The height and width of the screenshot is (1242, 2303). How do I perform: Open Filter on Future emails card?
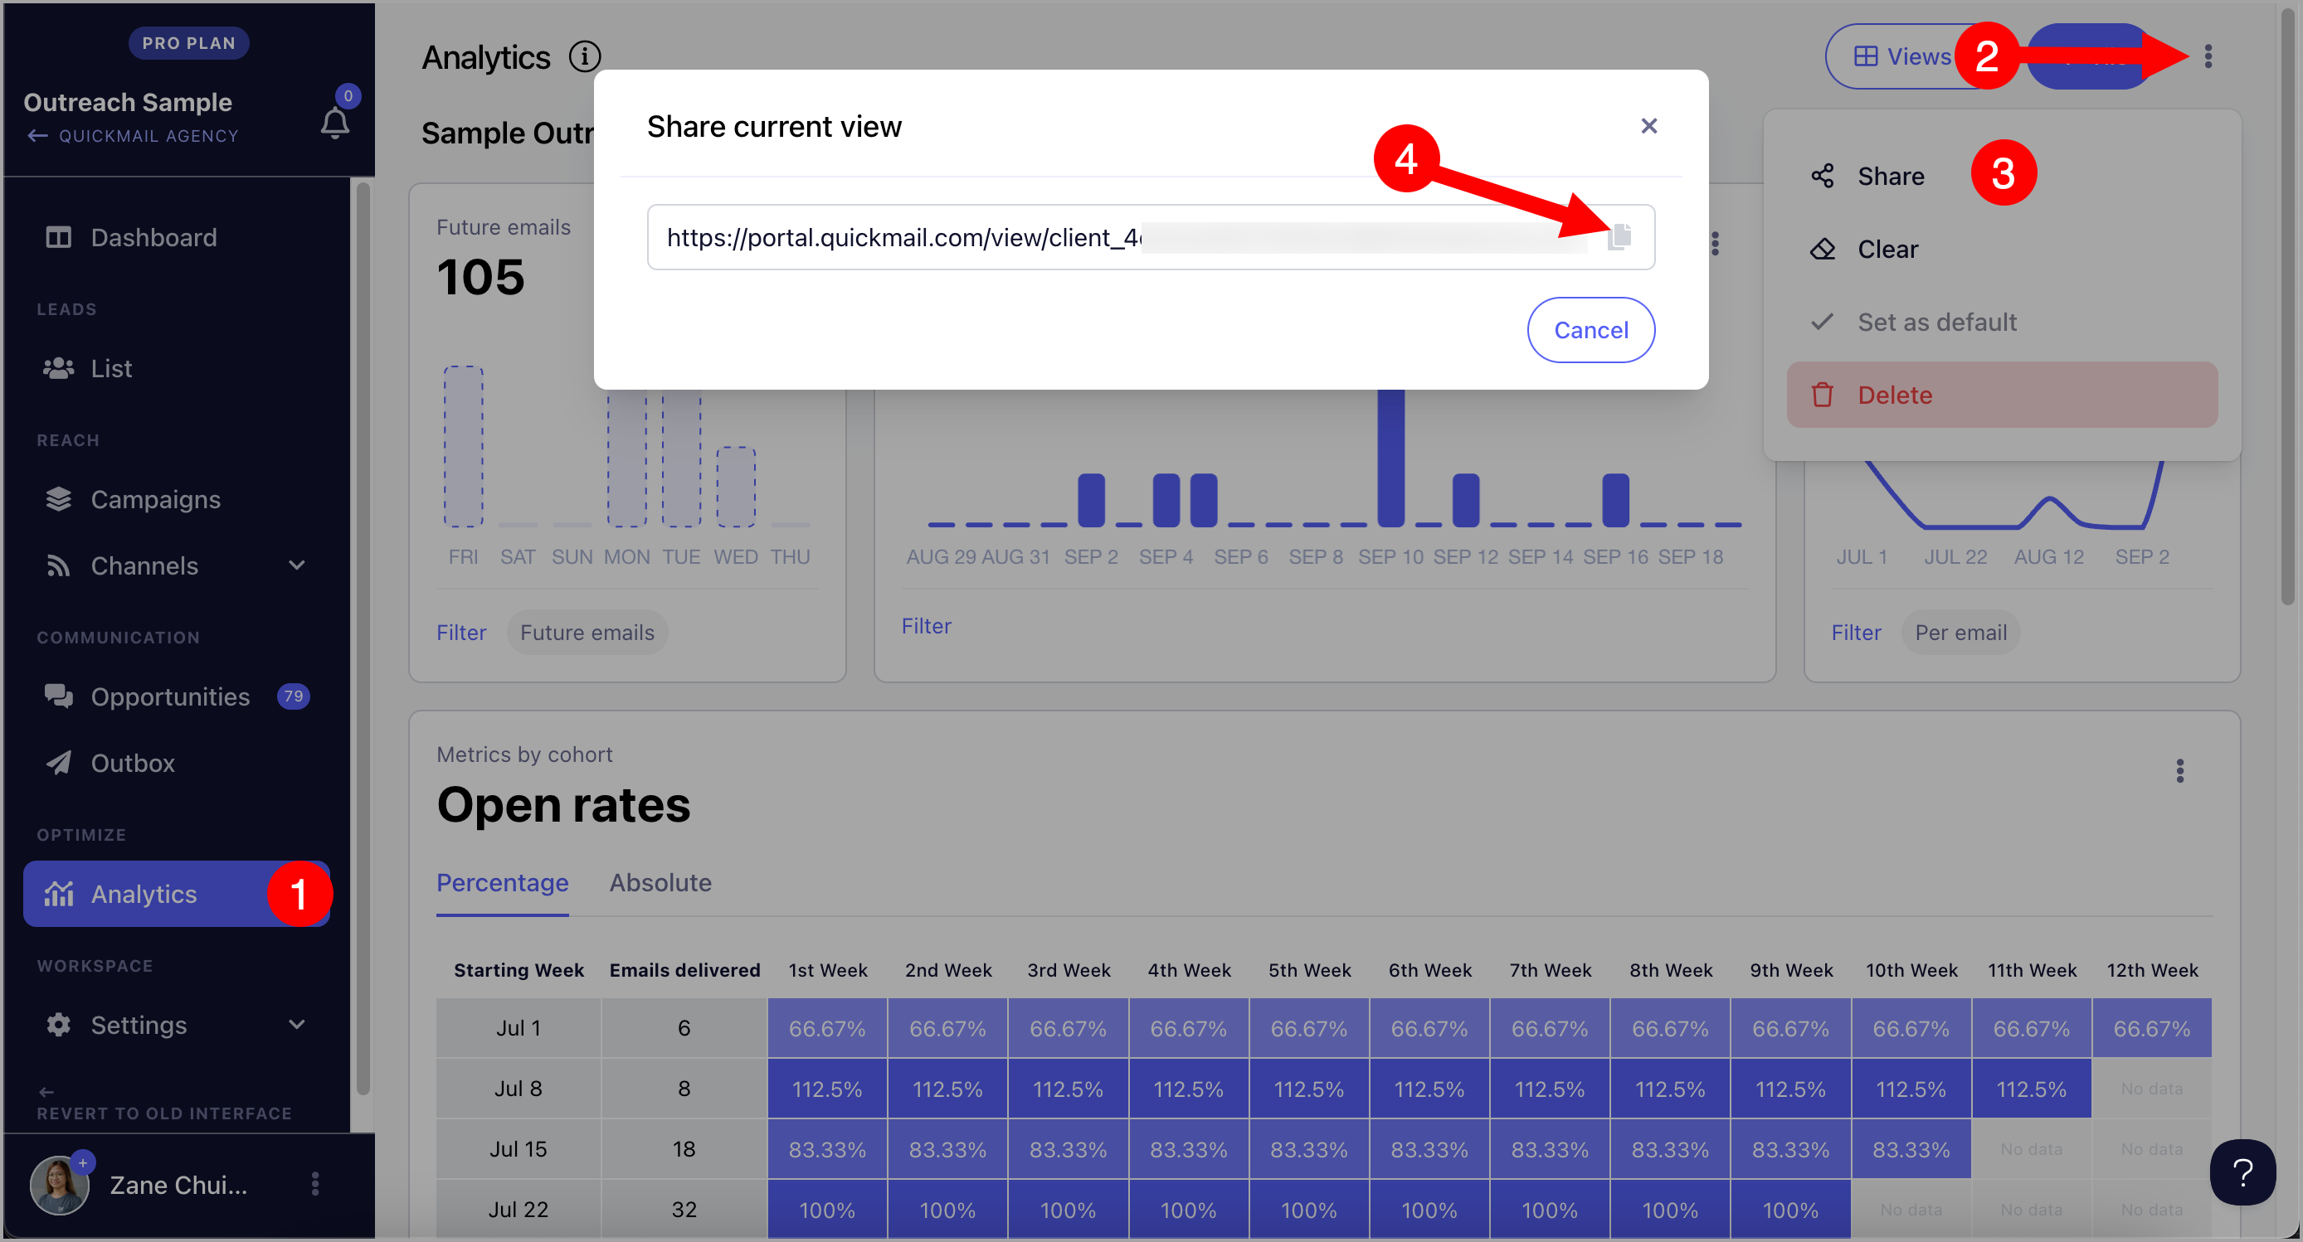pos(460,633)
